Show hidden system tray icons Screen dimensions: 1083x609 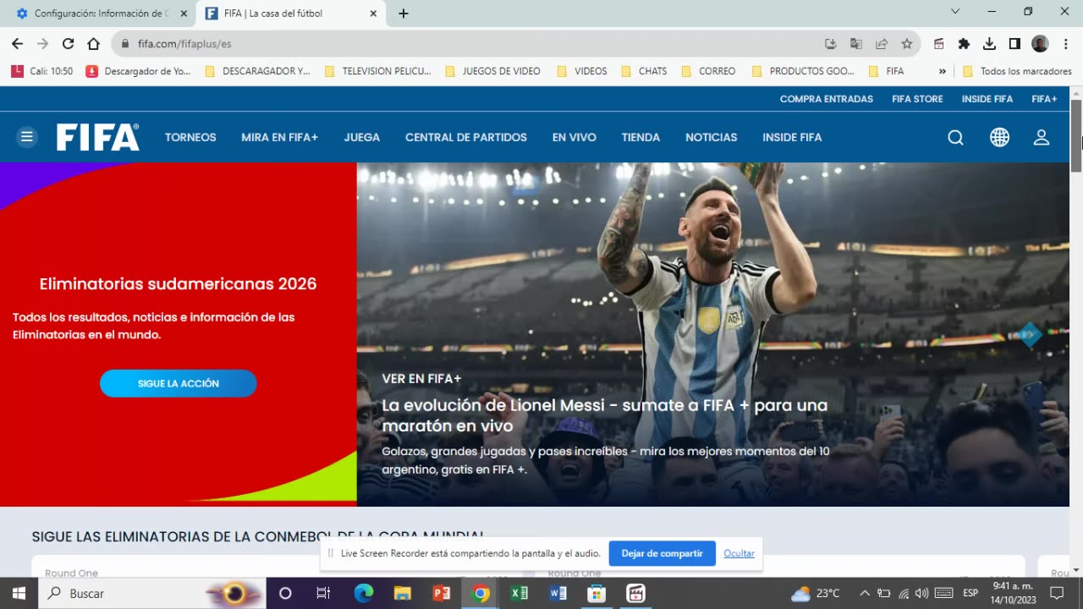tap(864, 594)
